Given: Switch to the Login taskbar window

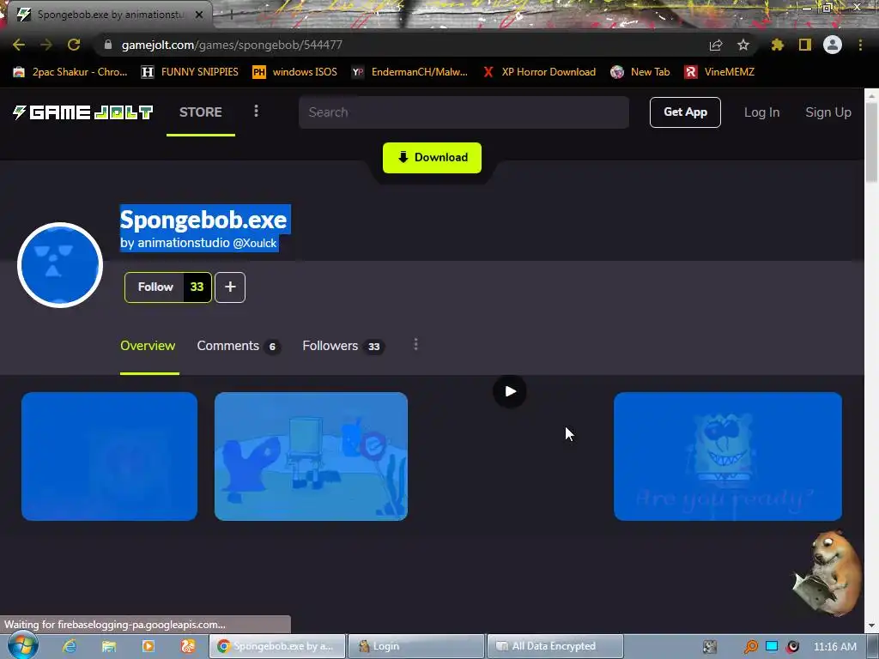Looking at the screenshot, I should [x=416, y=646].
